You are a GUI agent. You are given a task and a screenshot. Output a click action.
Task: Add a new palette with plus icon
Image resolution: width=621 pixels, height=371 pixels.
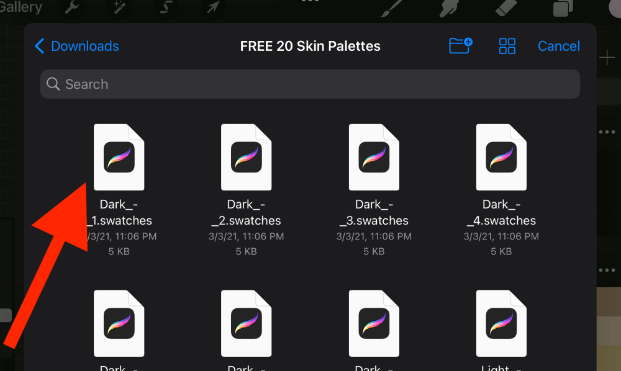(607, 58)
